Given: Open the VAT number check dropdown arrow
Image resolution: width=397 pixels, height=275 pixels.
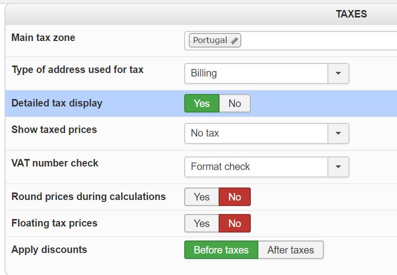Looking at the screenshot, I should [x=338, y=167].
